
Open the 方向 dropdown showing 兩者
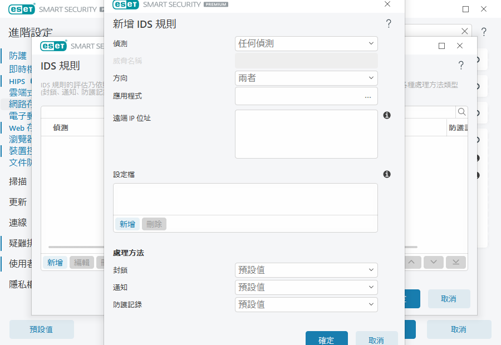point(306,78)
